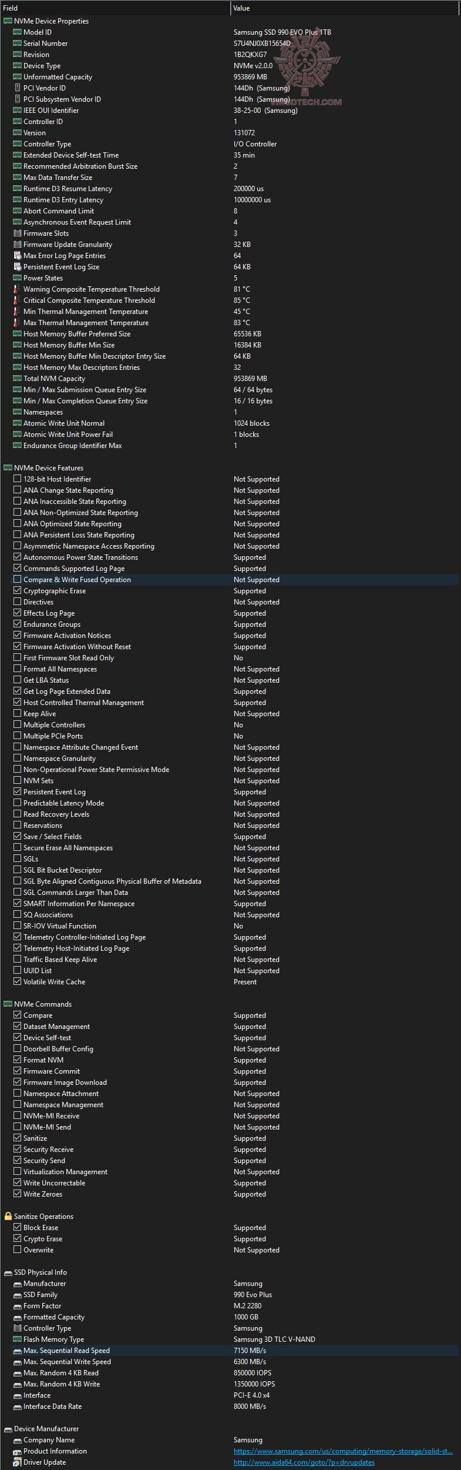
Task: Click the 1B2QKXG7 revision value
Action: coord(250,55)
